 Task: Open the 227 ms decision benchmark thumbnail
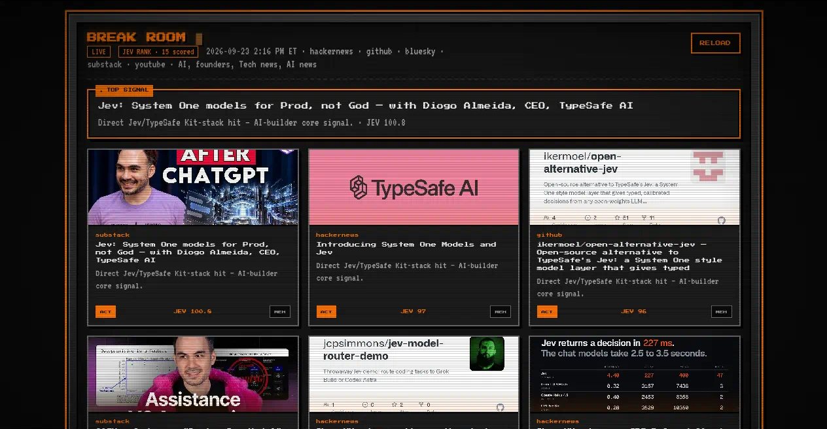635,374
